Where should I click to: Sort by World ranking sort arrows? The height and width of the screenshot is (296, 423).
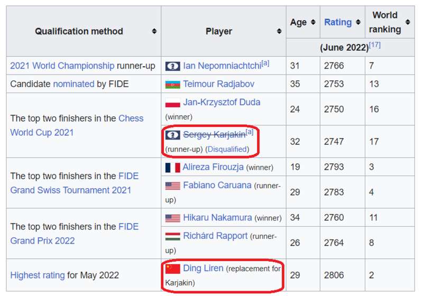click(408, 22)
